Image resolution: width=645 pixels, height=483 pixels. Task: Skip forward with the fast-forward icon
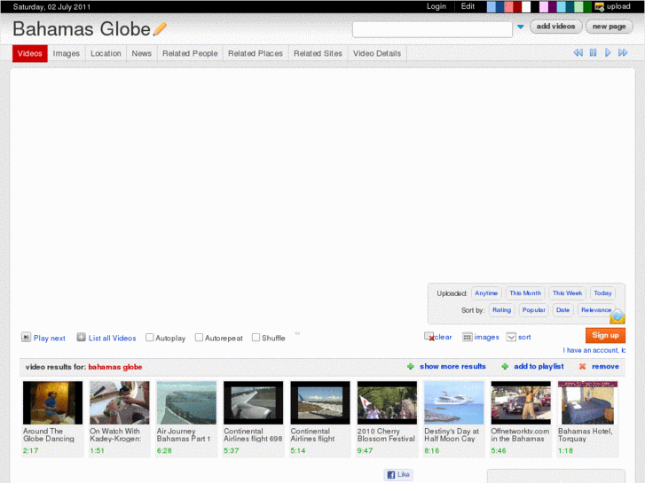[623, 52]
